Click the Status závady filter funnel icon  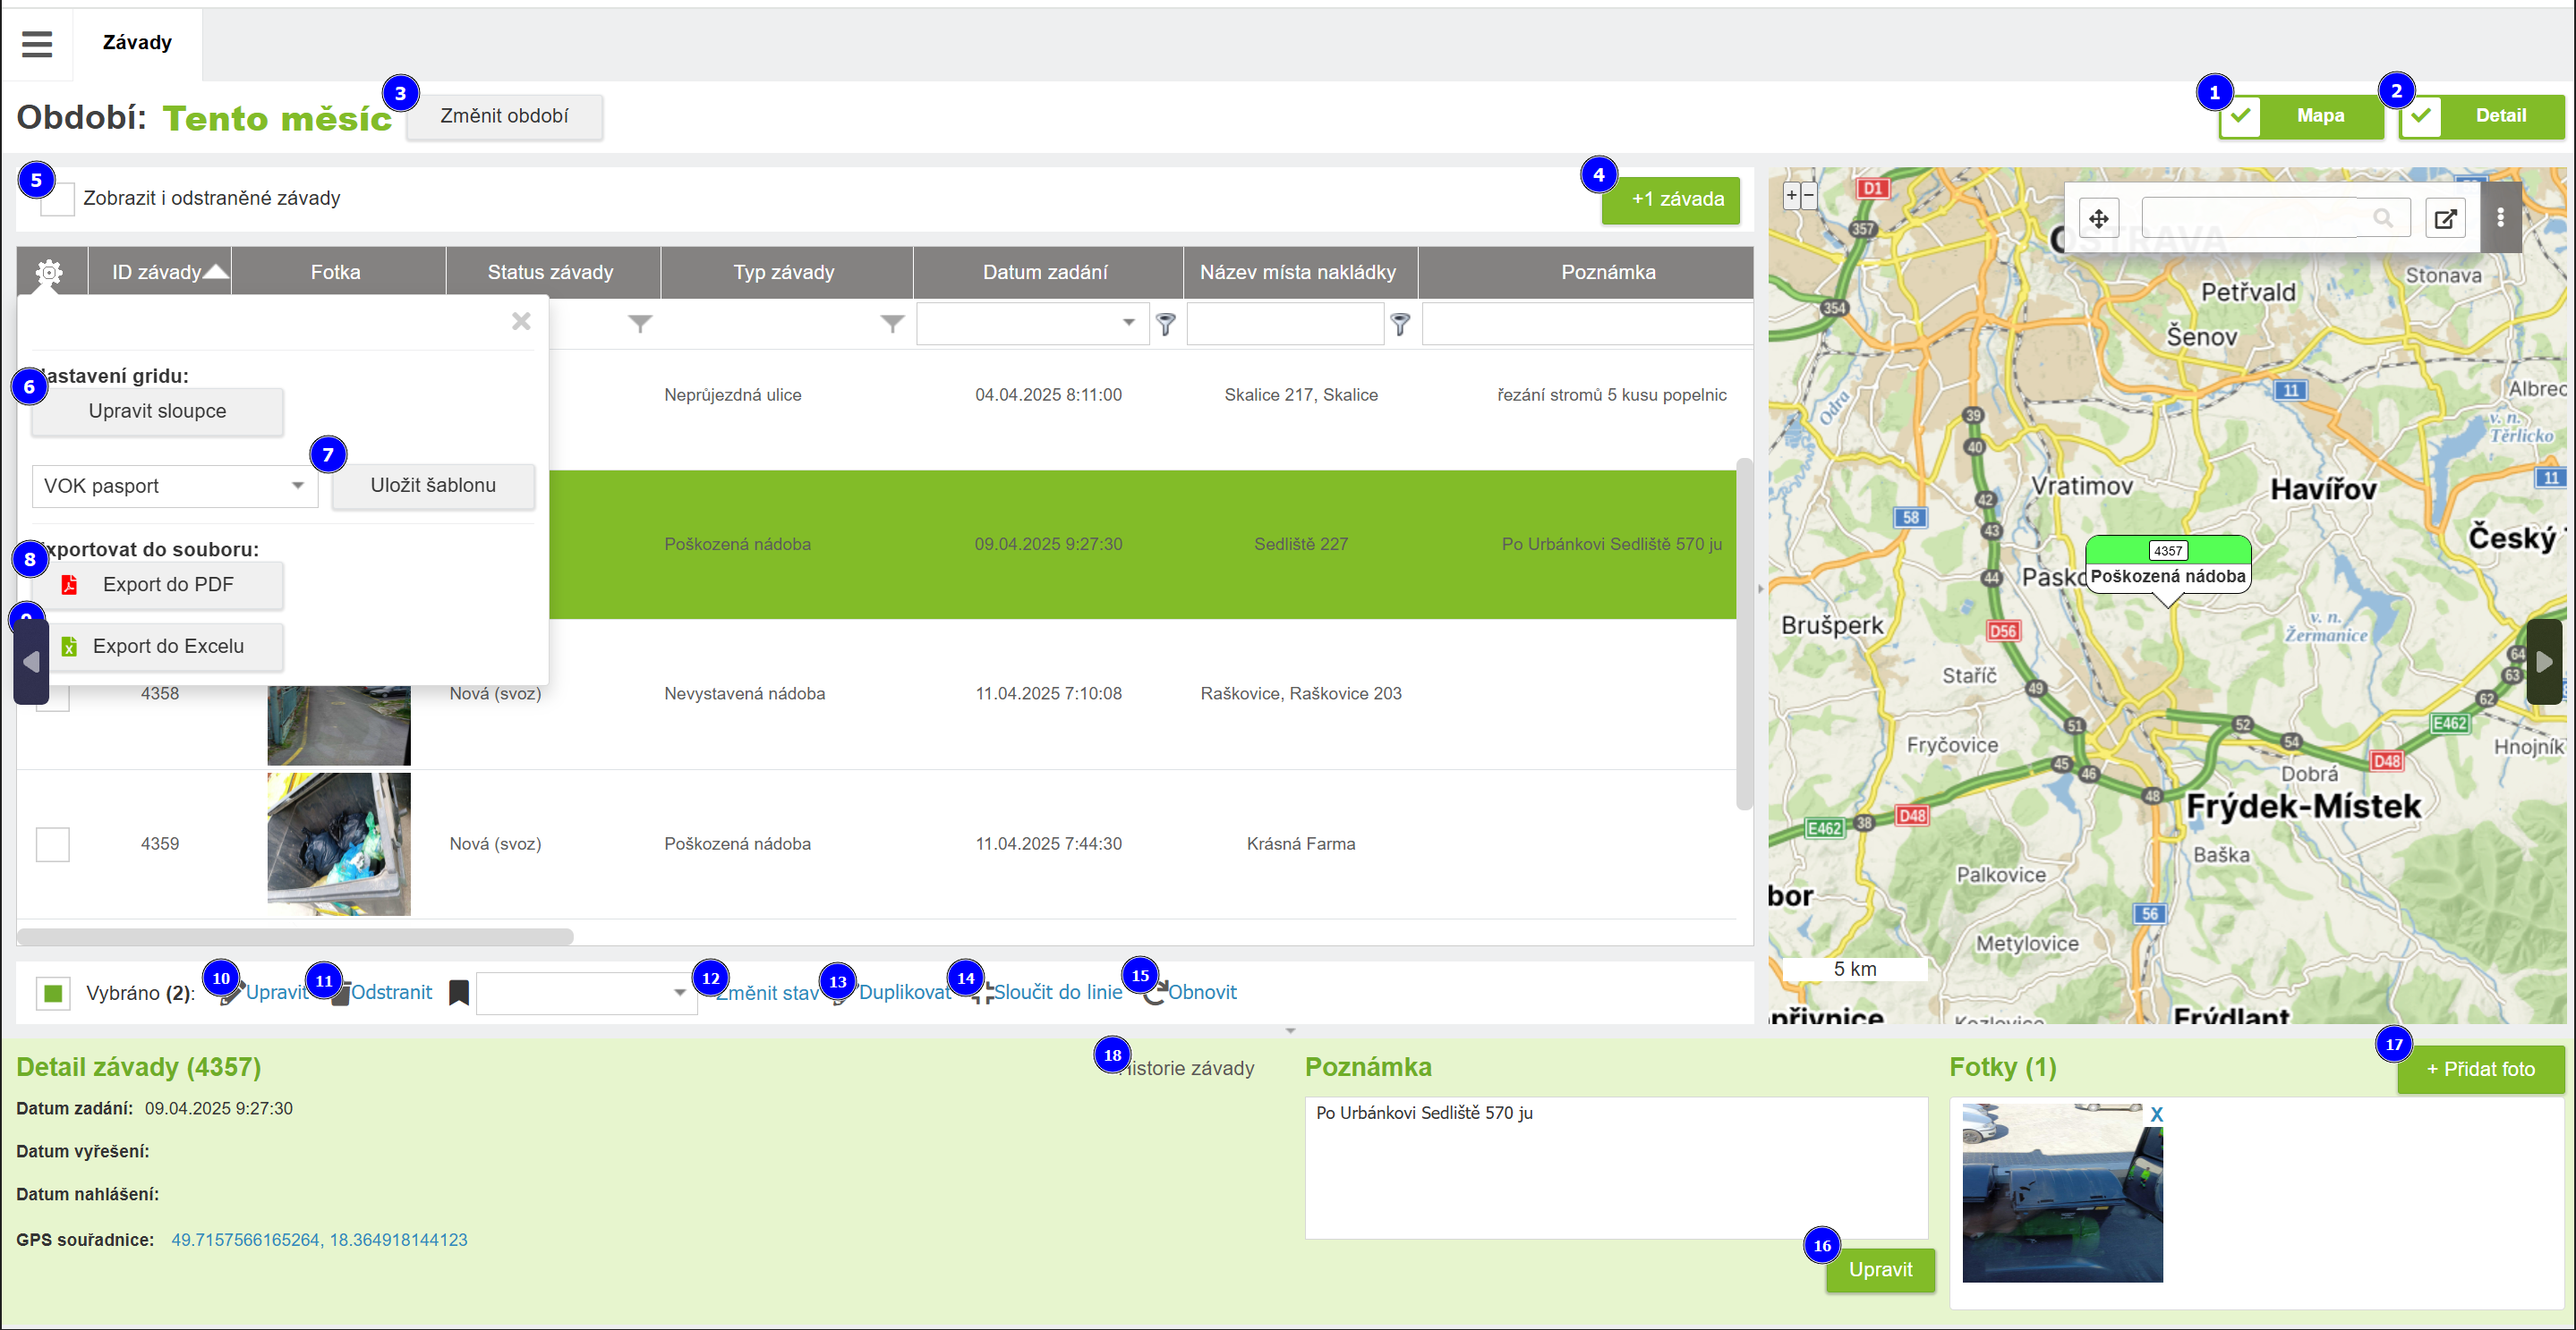pyautogui.click(x=640, y=324)
